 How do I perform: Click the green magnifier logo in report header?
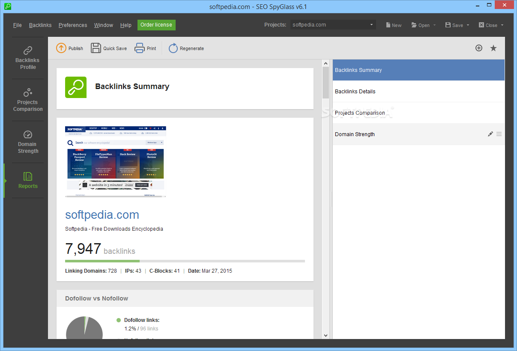coord(76,87)
